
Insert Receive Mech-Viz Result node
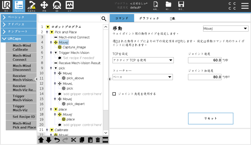pos(21,88)
